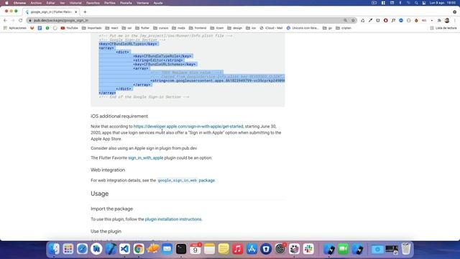Expand the design bookmarks folder
Viewport: 460px width, 259px height.
pos(235,28)
